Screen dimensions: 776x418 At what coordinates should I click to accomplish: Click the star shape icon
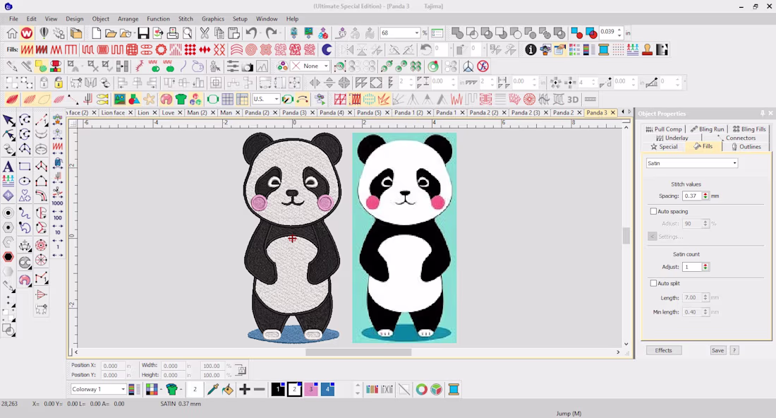coord(149,100)
